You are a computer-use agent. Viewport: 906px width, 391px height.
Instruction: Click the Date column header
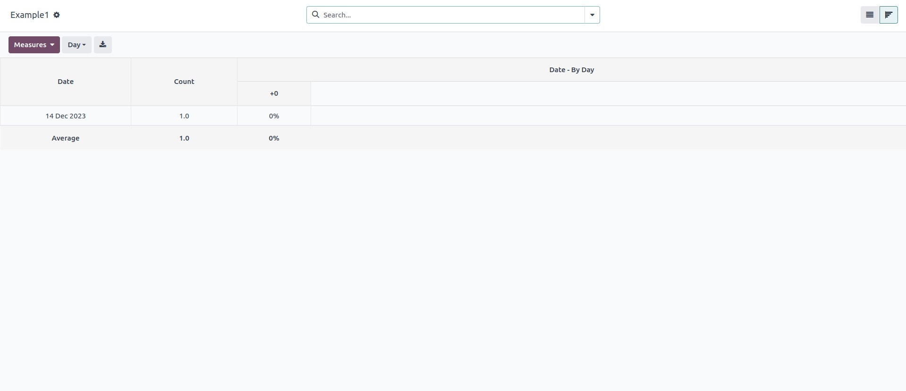coord(66,82)
